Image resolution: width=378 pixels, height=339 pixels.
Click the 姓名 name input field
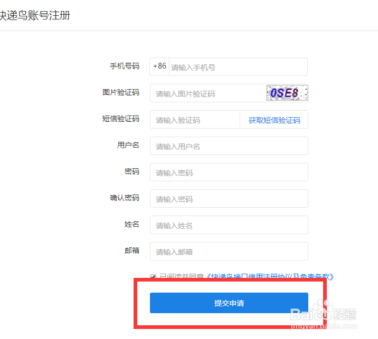(229, 225)
